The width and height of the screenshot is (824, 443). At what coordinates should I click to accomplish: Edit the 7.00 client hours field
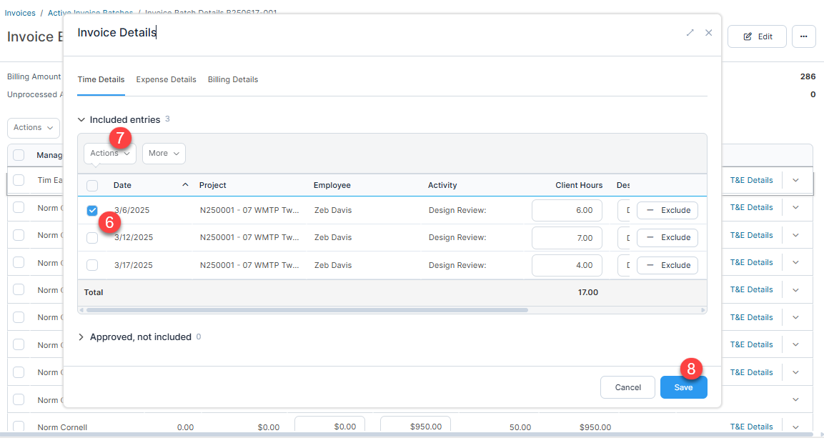[567, 238]
